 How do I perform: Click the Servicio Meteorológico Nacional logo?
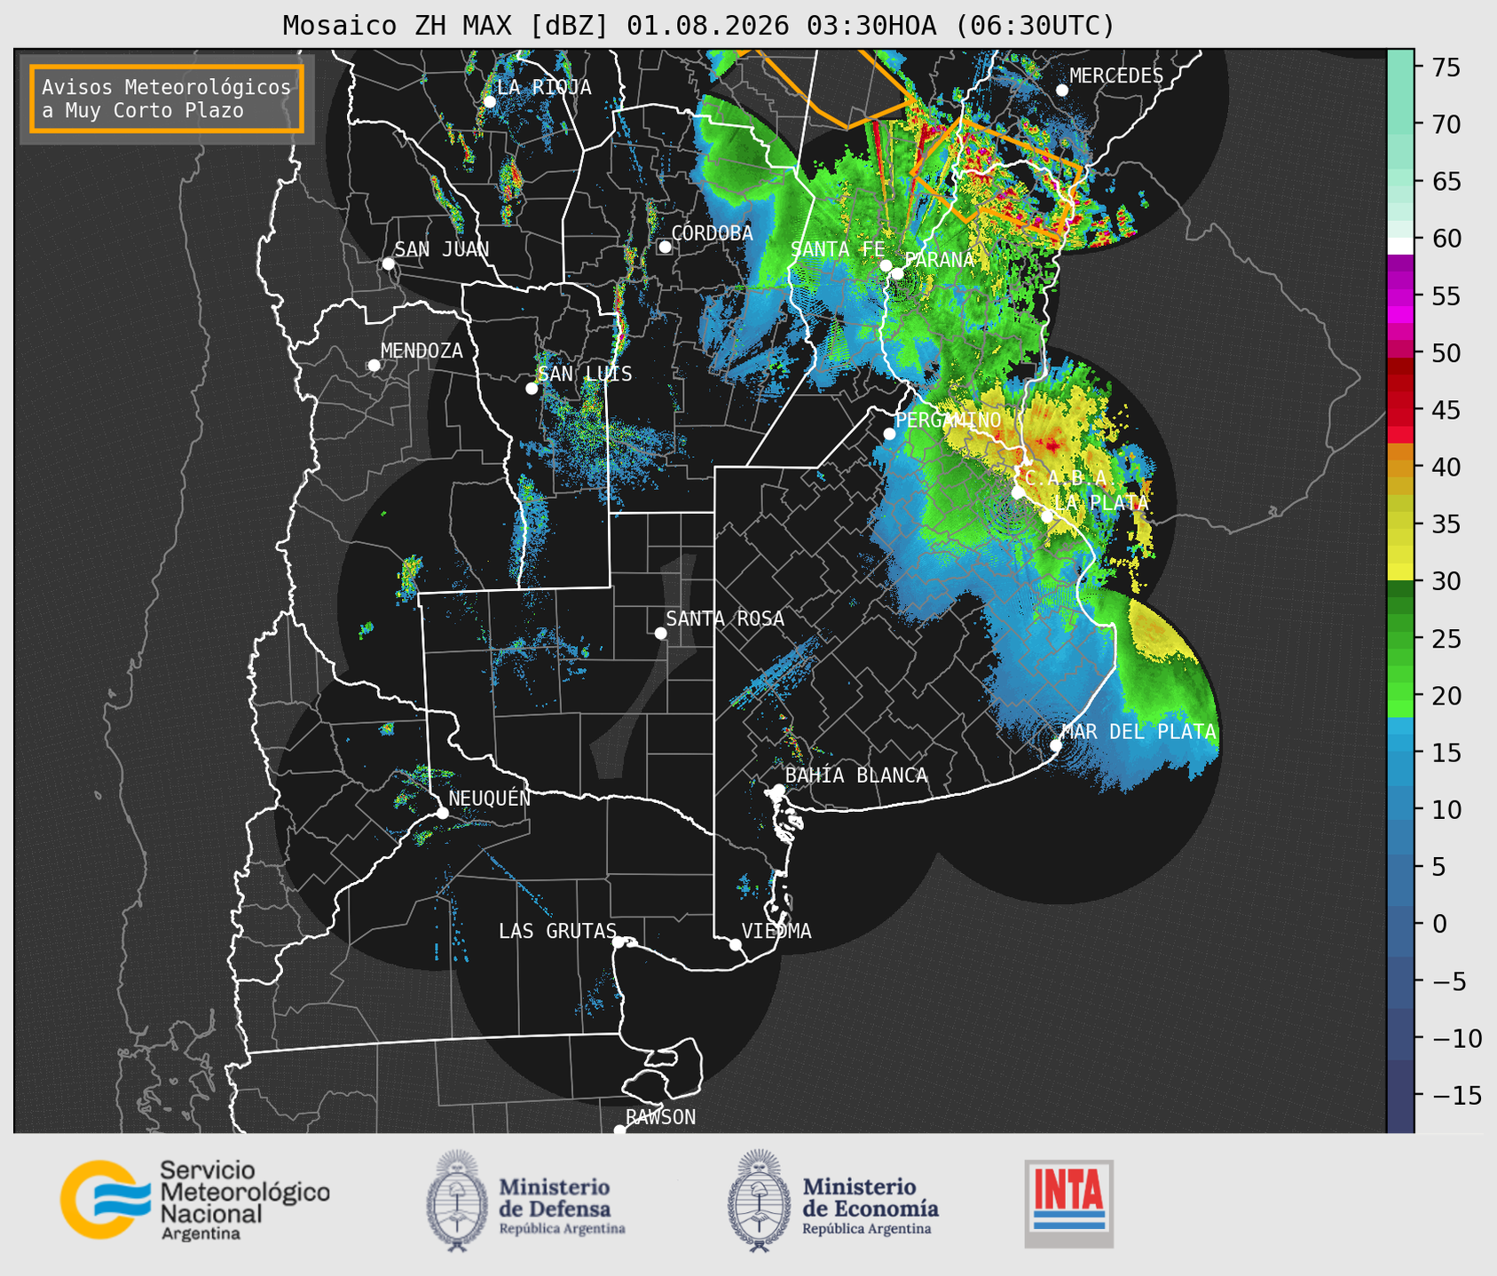click(x=194, y=1200)
